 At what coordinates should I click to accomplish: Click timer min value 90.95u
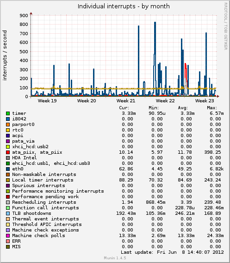click(x=157, y=113)
